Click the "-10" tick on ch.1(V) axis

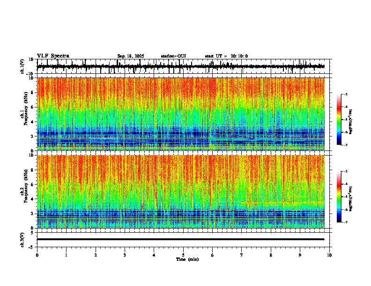(x=30, y=74)
